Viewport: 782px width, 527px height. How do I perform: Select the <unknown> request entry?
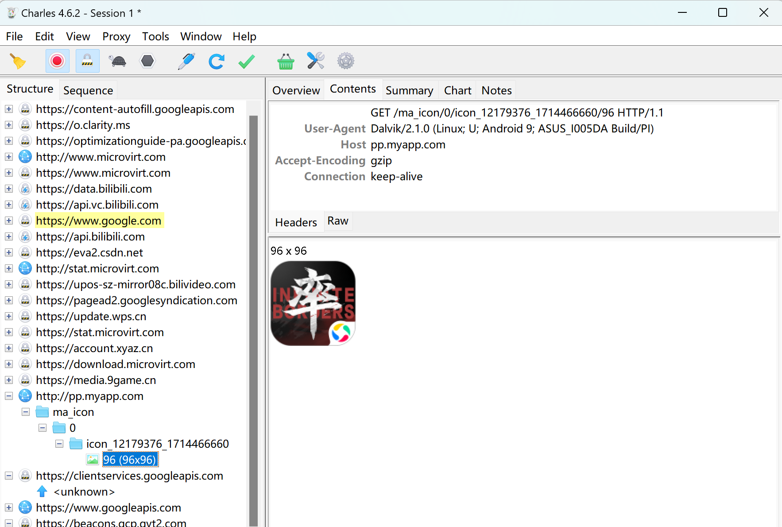point(84,492)
